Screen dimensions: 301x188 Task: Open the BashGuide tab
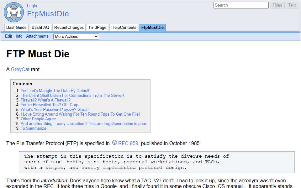point(16,28)
